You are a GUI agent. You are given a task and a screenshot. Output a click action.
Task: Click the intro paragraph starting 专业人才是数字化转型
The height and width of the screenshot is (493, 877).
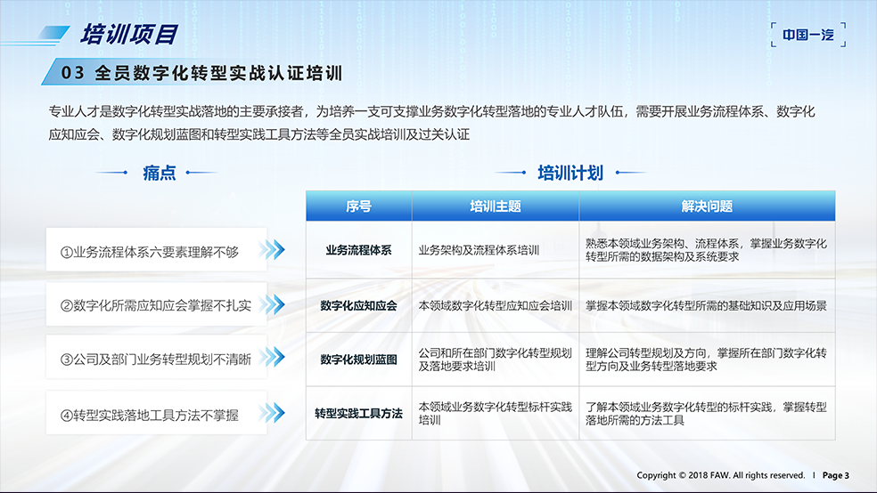[431, 123]
